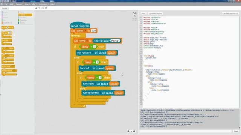Pick the repeat 10 palette block

[x=7, y=34]
